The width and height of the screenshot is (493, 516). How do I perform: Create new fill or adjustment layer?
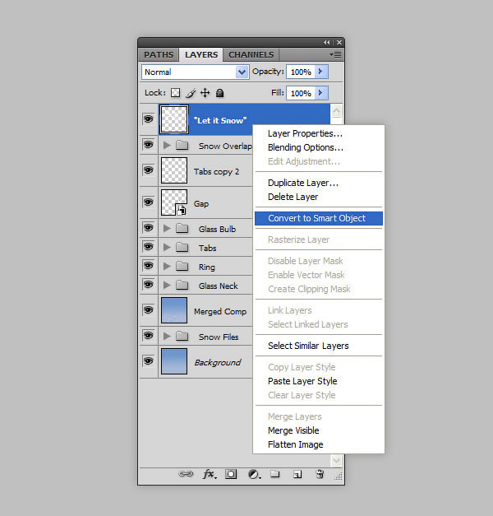pyautogui.click(x=254, y=474)
